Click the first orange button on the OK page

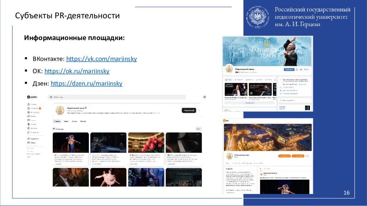tap(284, 156)
